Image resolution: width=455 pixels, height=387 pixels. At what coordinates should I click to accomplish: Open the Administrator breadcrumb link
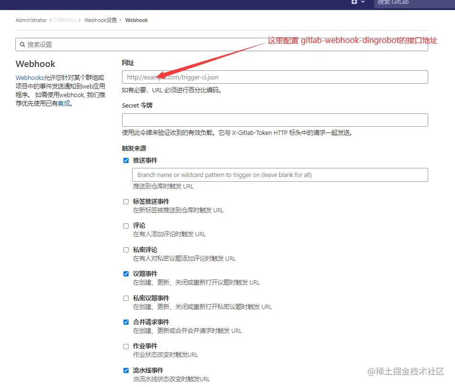pos(31,20)
